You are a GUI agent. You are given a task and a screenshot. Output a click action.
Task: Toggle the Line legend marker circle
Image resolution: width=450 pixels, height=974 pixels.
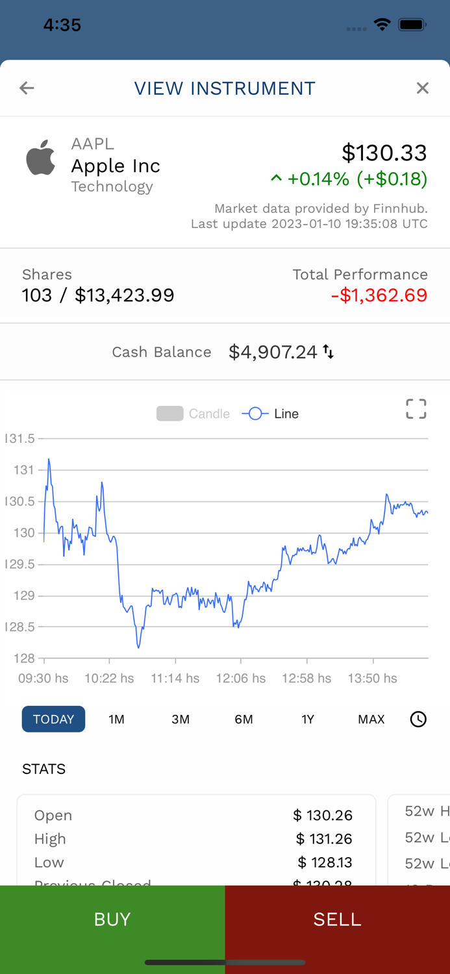click(255, 414)
